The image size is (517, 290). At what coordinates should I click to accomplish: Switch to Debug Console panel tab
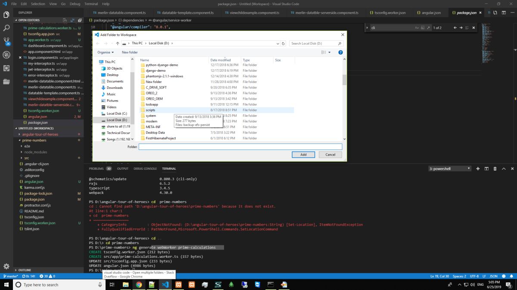pos(145,168)
